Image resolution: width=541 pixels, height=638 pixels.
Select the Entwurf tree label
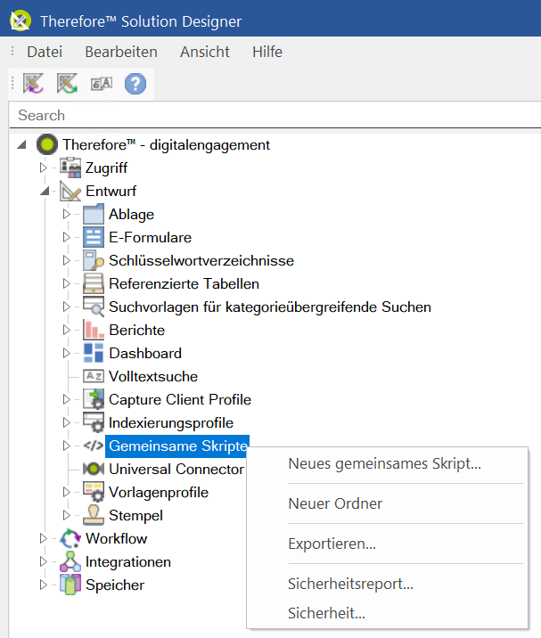coord(111,192)
